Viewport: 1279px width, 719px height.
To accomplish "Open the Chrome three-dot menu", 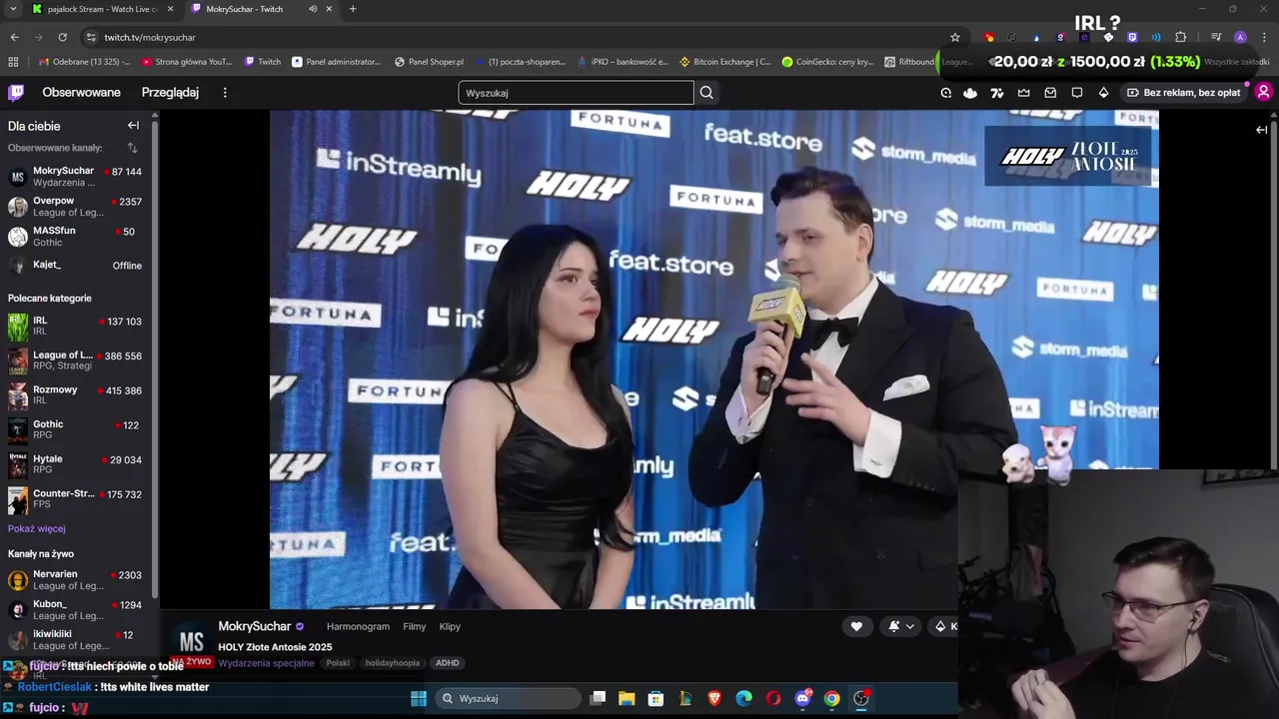I will click(1264, 37).
